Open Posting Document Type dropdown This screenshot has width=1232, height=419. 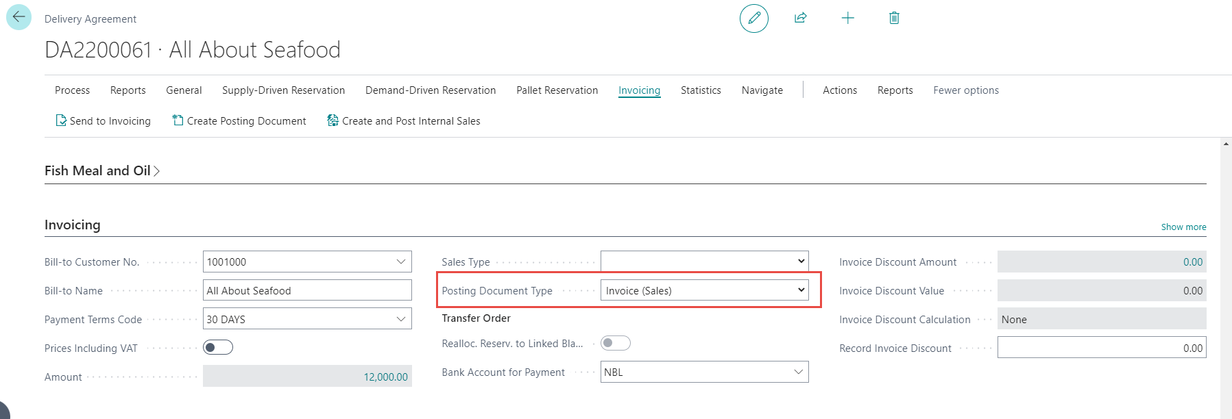pos(704,290)
